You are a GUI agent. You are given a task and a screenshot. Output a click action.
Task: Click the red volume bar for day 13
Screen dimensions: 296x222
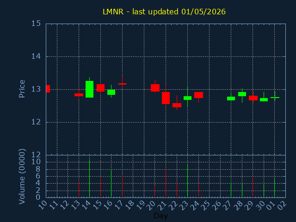(79, 189)
